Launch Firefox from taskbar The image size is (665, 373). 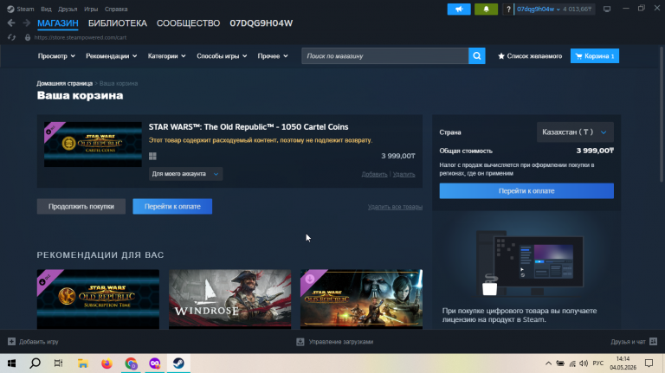[x=107, y=363]
